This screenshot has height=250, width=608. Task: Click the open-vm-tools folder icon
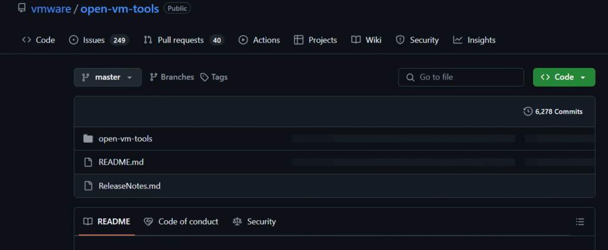point(88,139)
